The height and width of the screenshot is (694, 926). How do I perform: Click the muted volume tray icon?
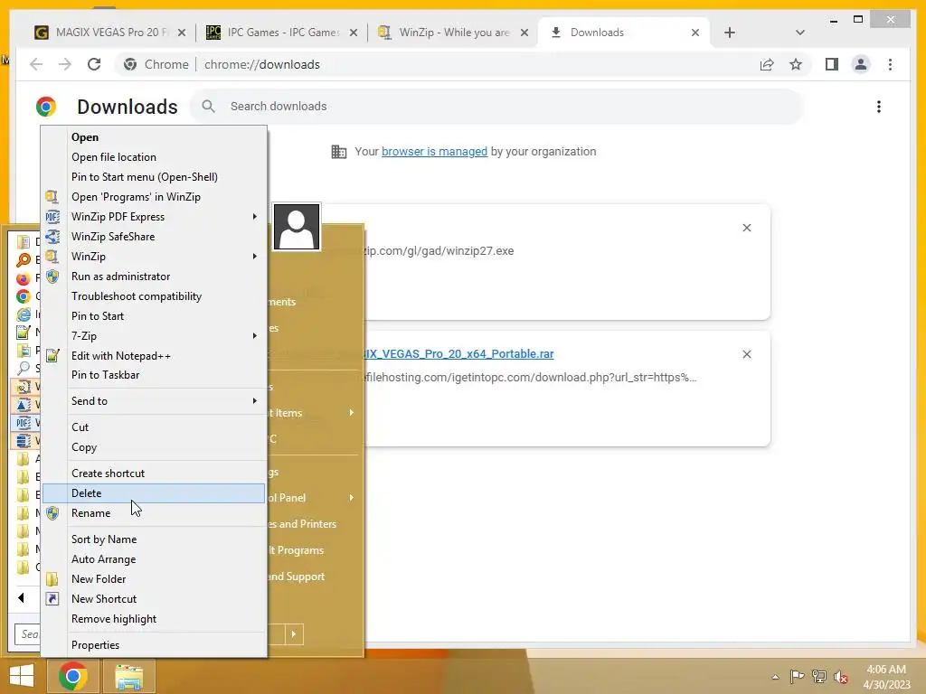click(840, 676)
